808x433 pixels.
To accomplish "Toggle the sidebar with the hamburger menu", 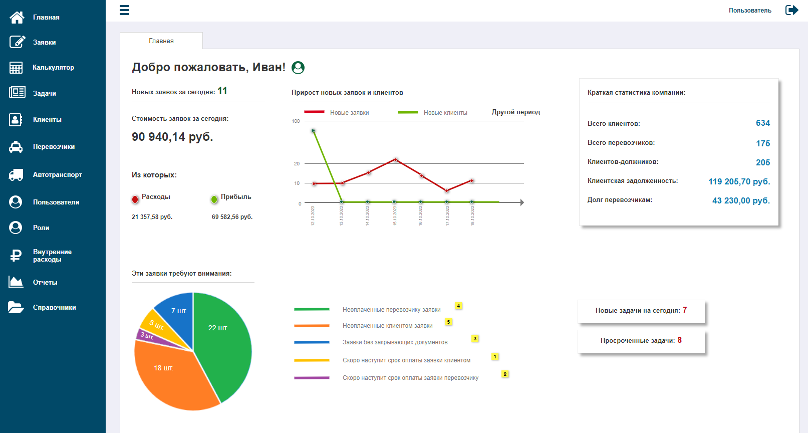I will [x=125, y=10].
